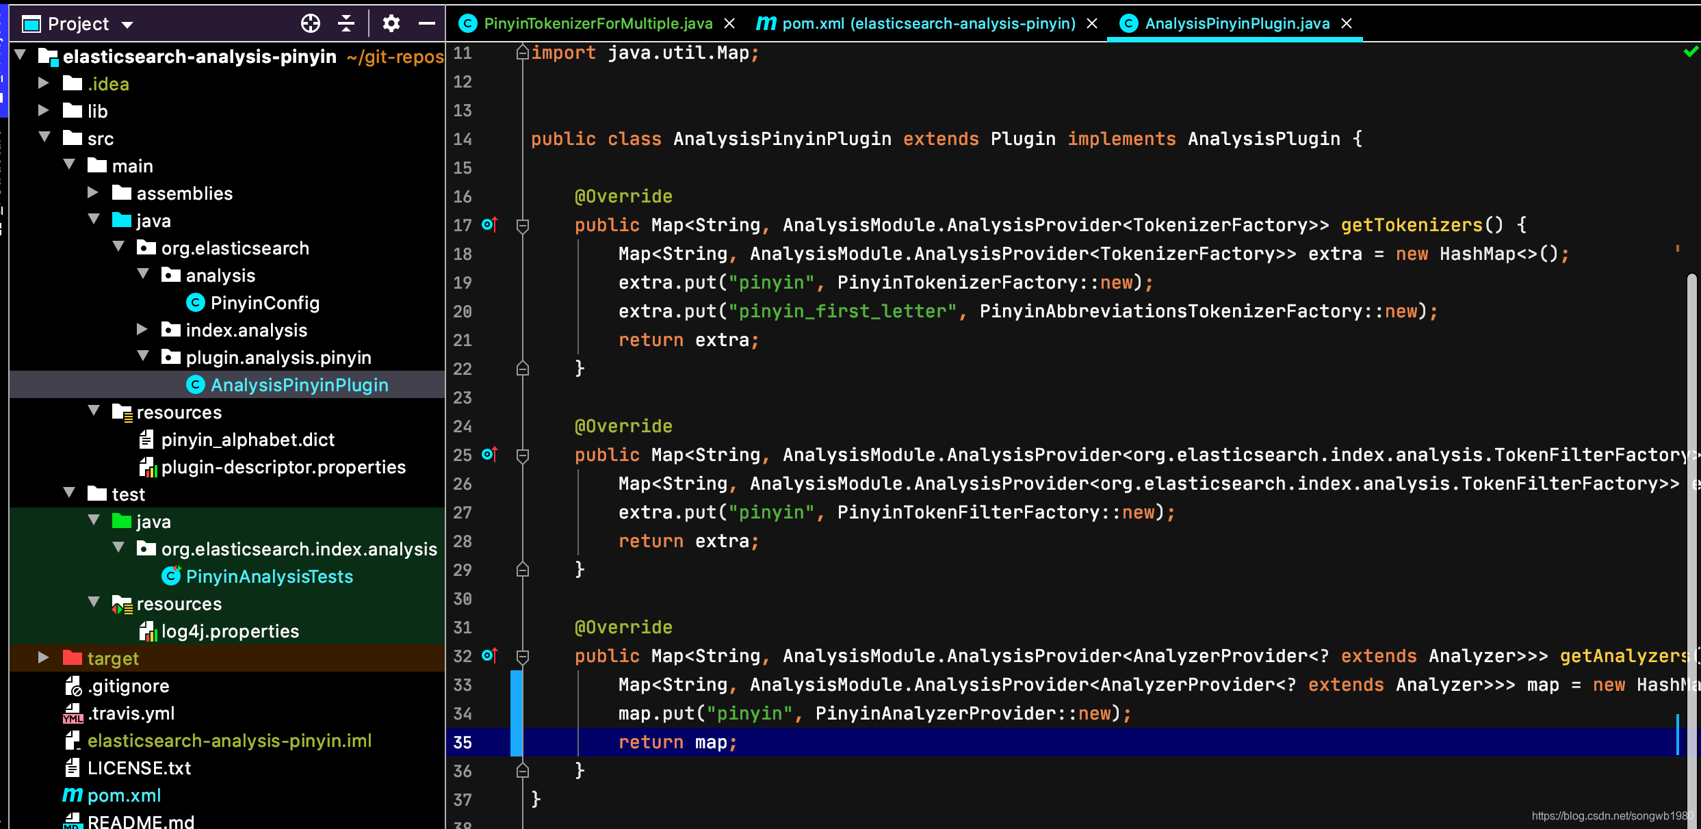Select PinyinConfig class in tree

(x=264, y=303)
